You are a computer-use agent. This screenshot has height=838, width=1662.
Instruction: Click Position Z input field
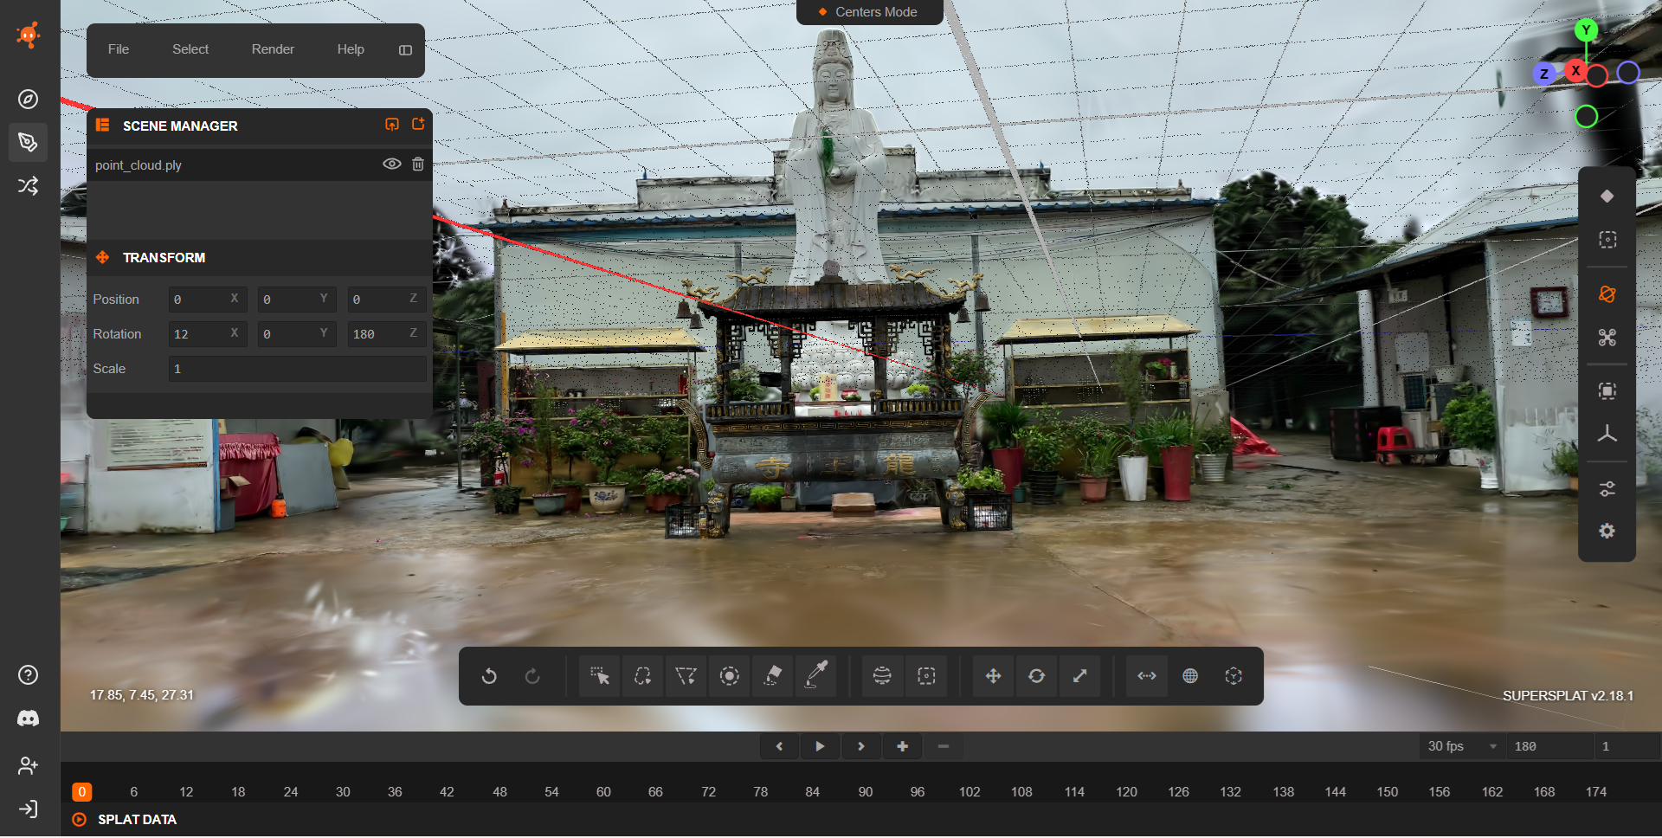386,299
